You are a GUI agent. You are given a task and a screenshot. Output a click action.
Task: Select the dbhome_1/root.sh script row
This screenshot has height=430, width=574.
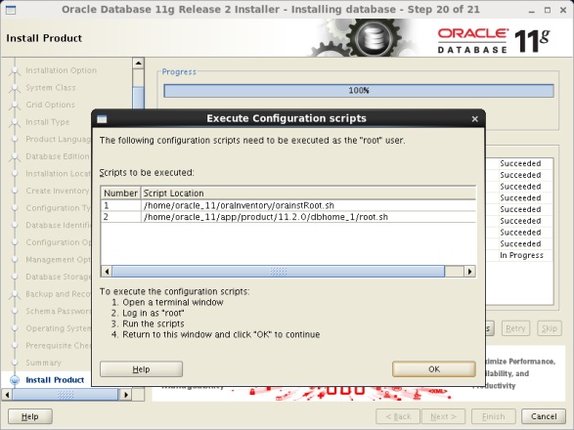point(288,217)
